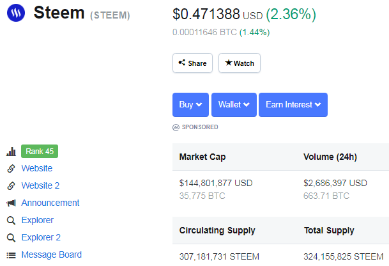389x266 pixels.
Task: Click the Steem logo icon
Action: point(15,13)
